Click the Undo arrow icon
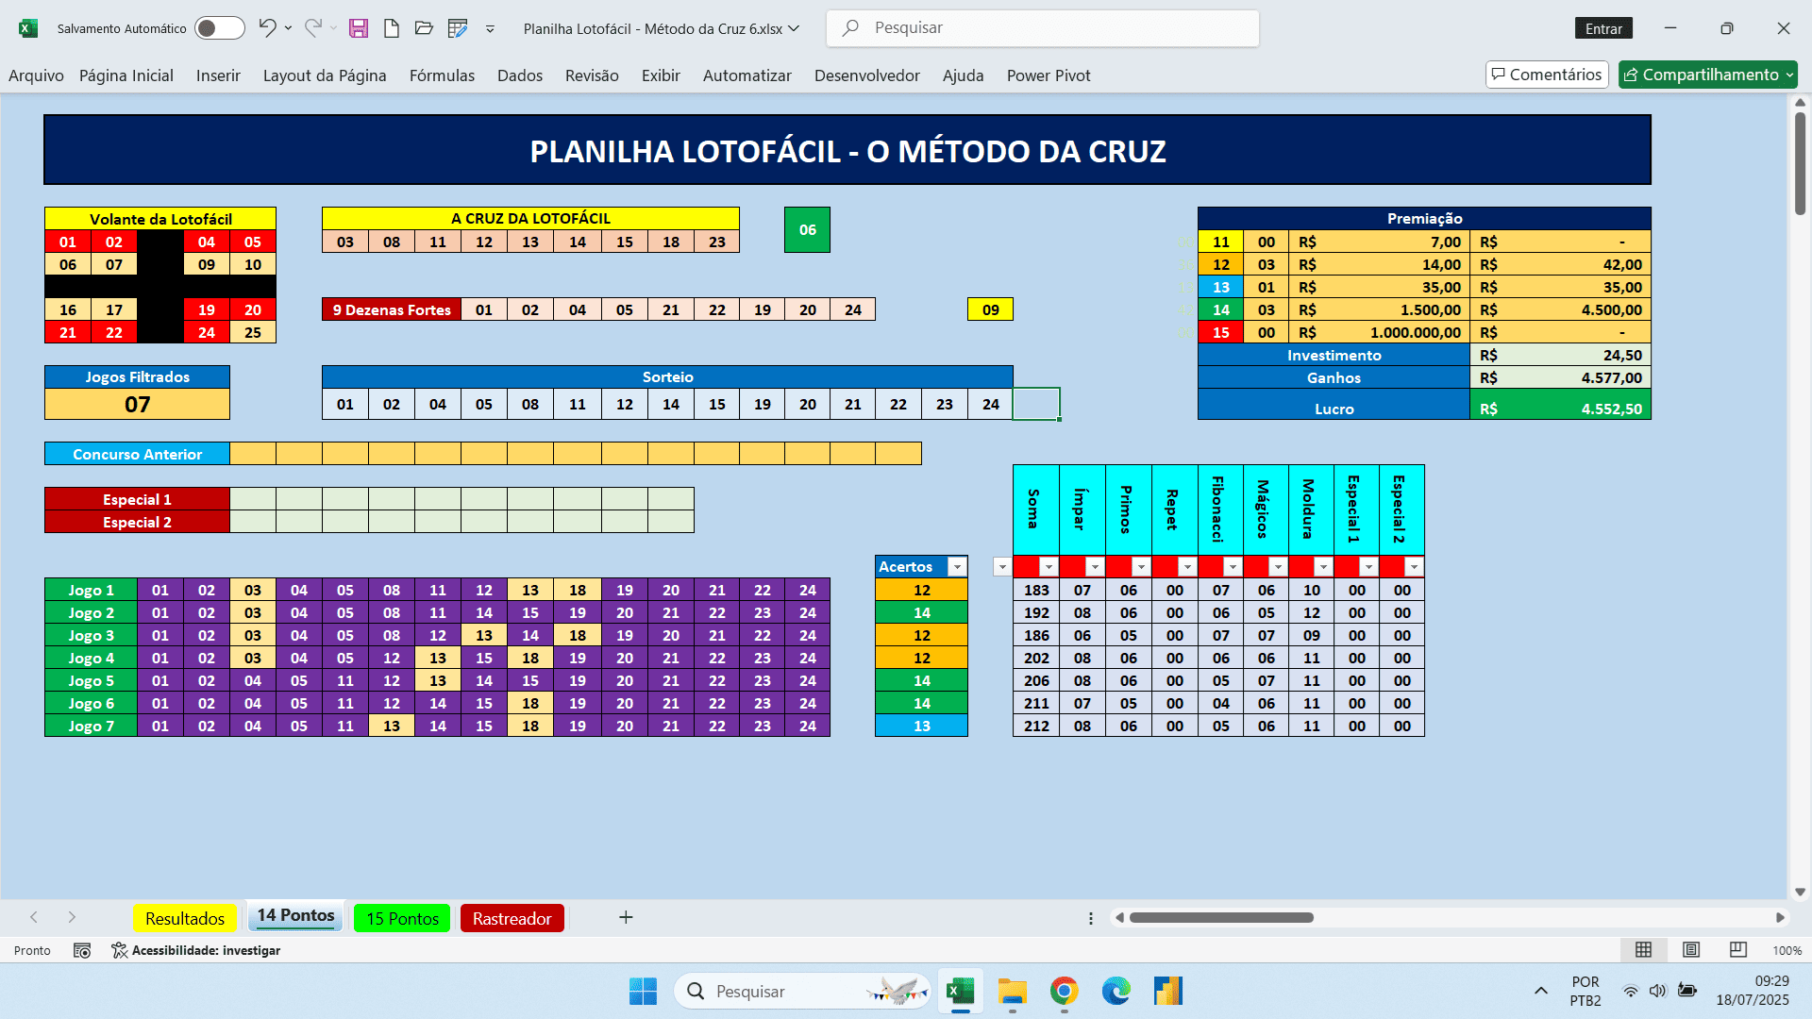Screen dimensions: 1812x1019 (x=268, y=28)
